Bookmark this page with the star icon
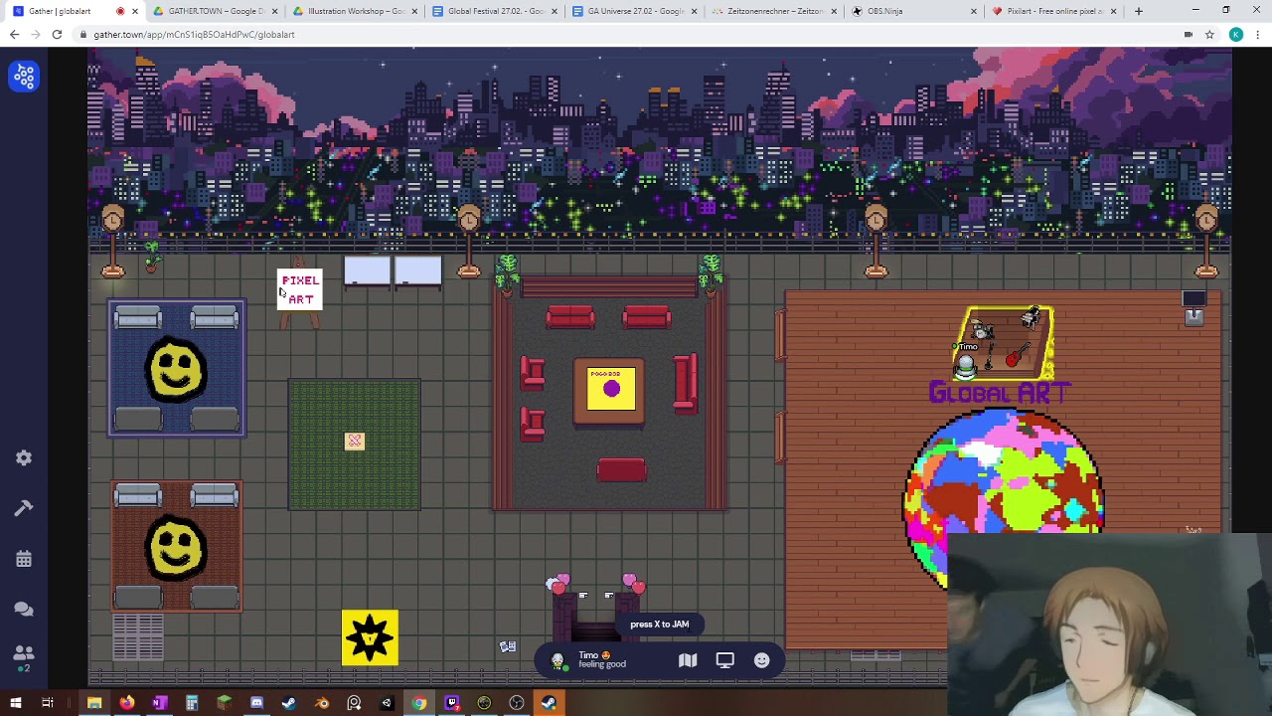Screen dimensions: 1272x716 (x=1209, y=35)
